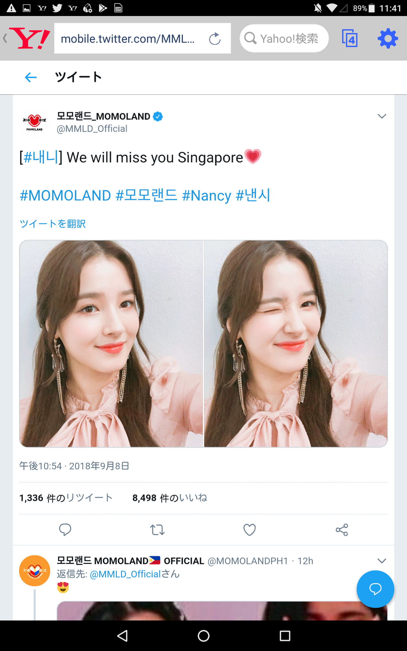This screenshot has width=407, height=651.
Task: Open browser settings gear icon
Action: click(x=388, y=38)
